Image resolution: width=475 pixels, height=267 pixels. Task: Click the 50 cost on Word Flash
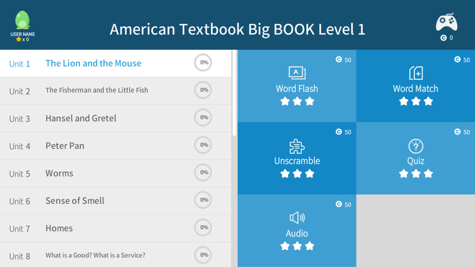(348, 60)
